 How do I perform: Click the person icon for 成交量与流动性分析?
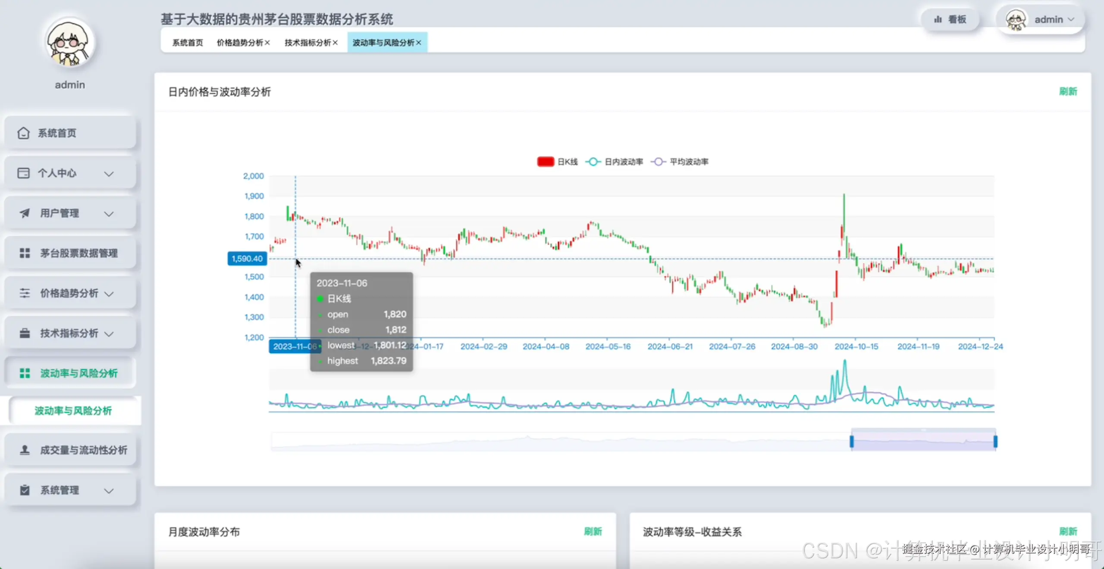(25, 450)
